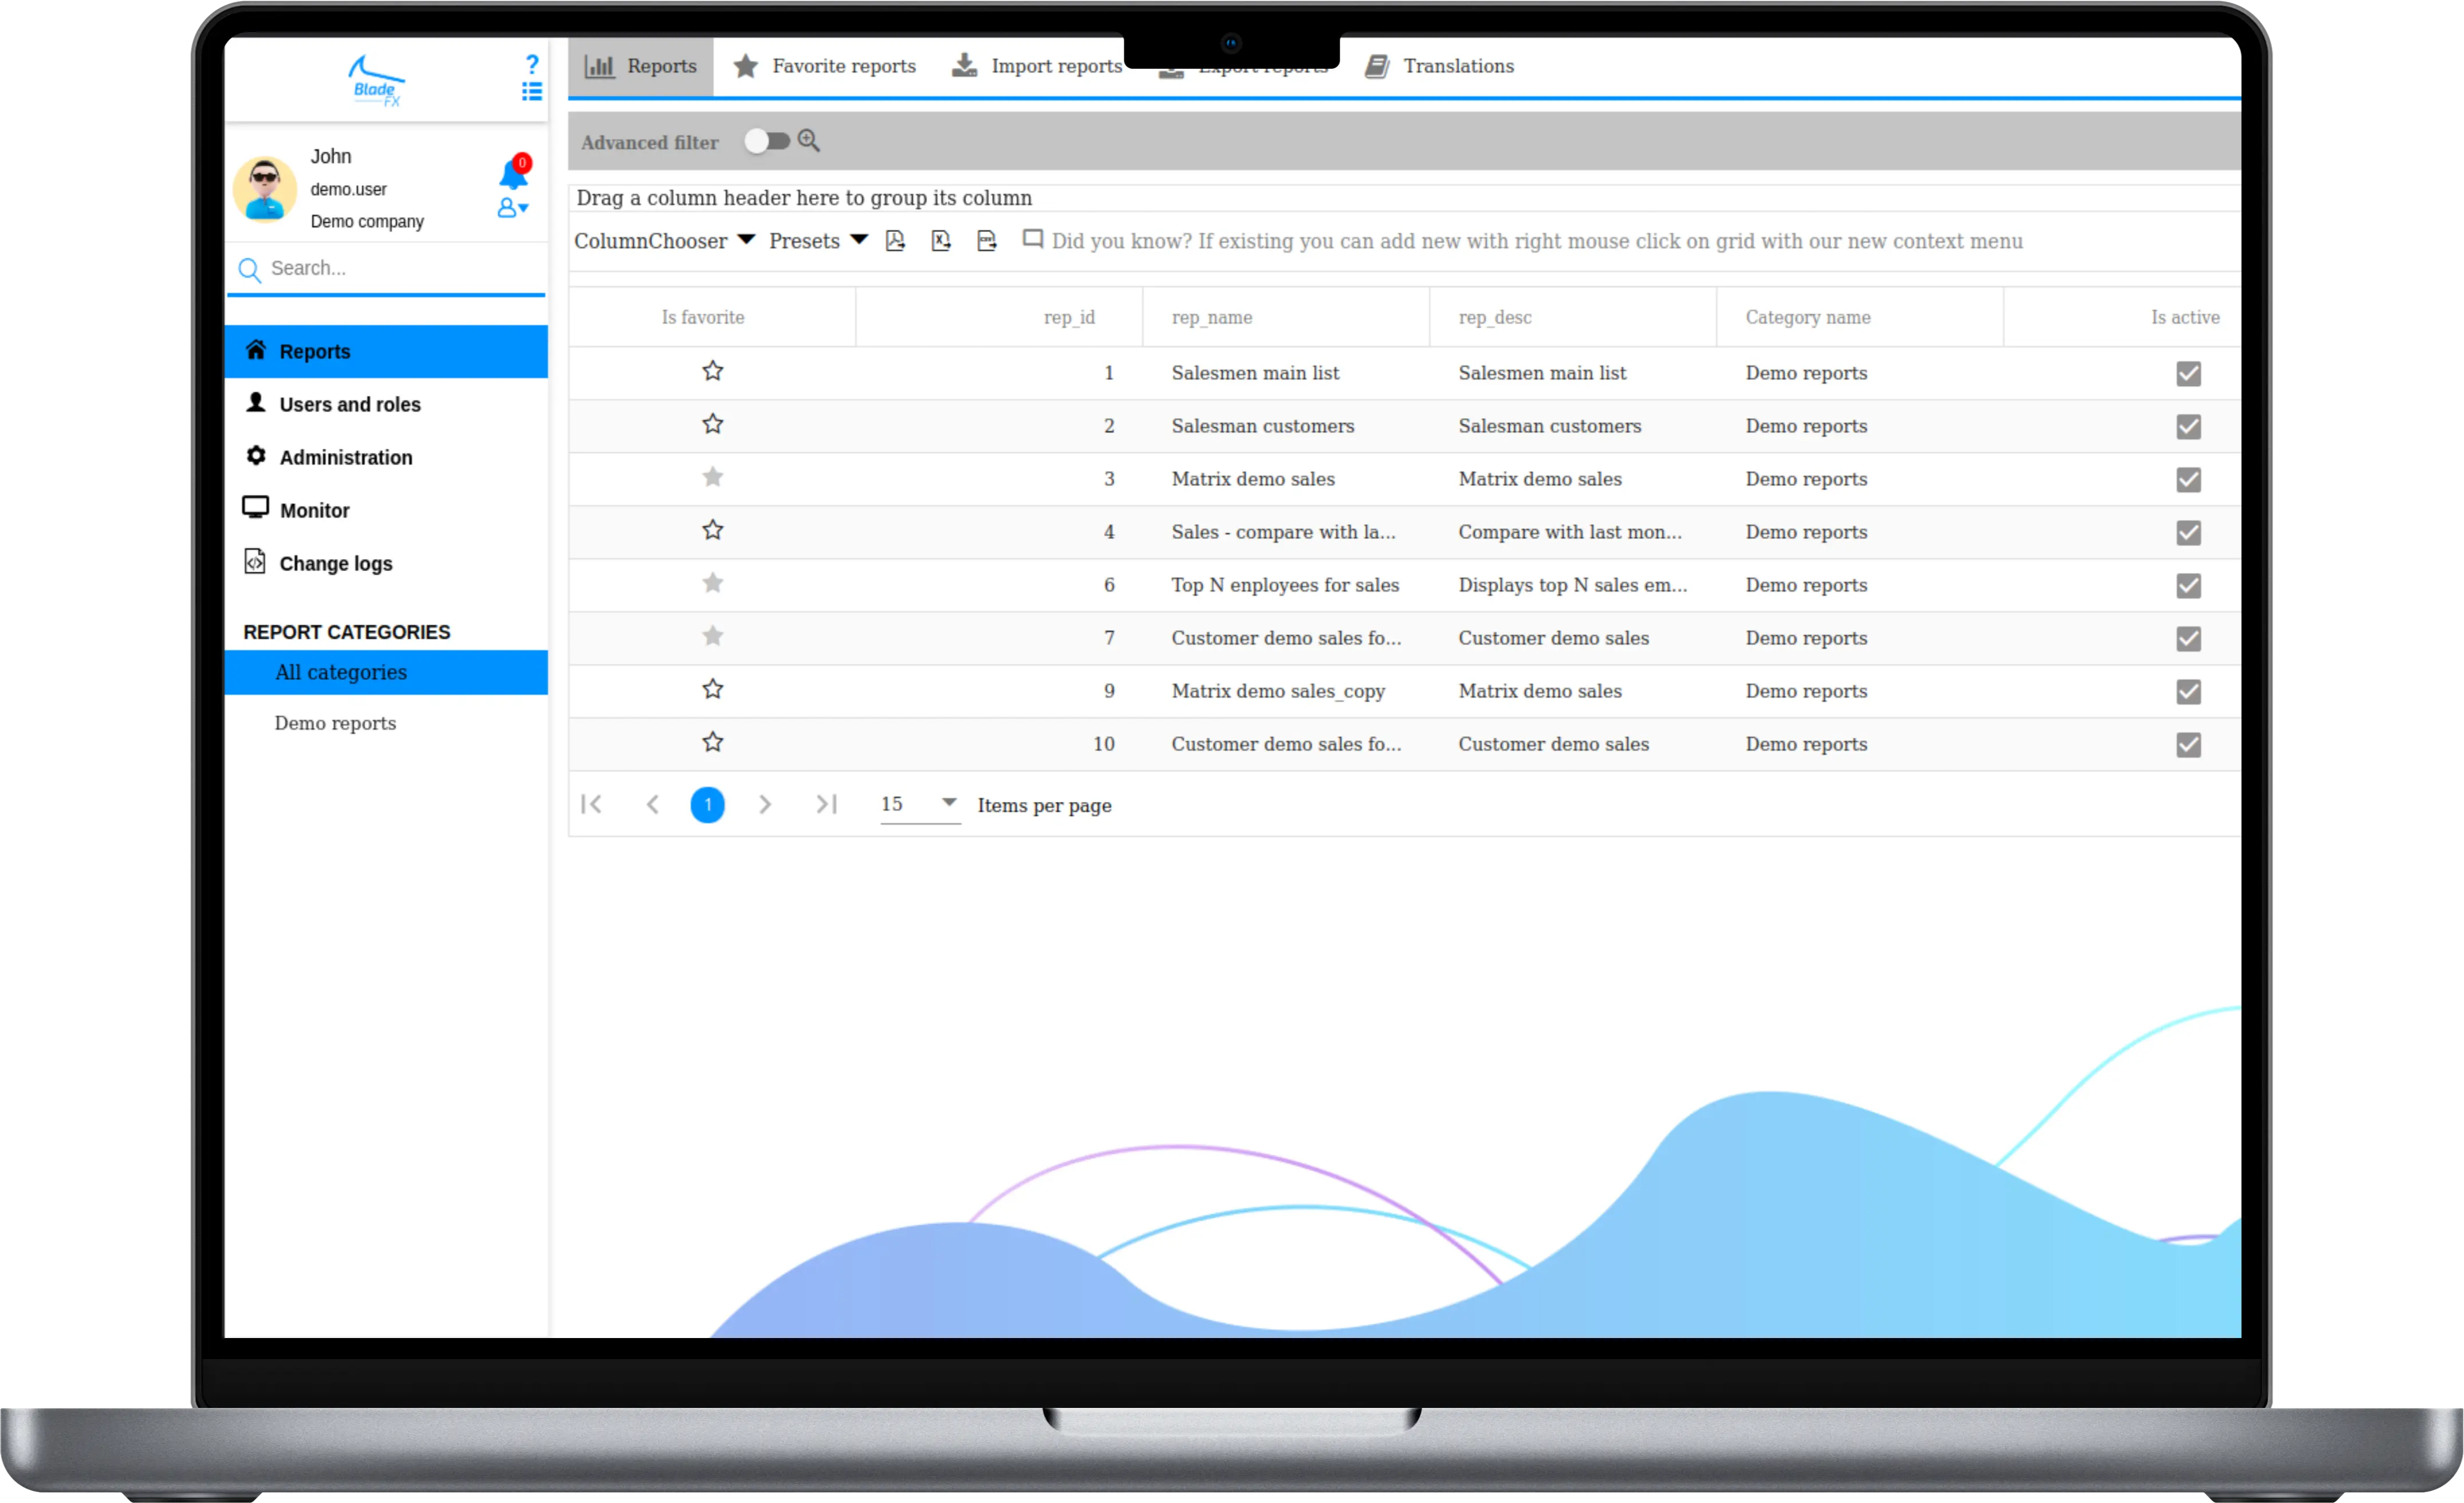
Task: Click the list menu icon below help
Action: [x=532, y=92]
